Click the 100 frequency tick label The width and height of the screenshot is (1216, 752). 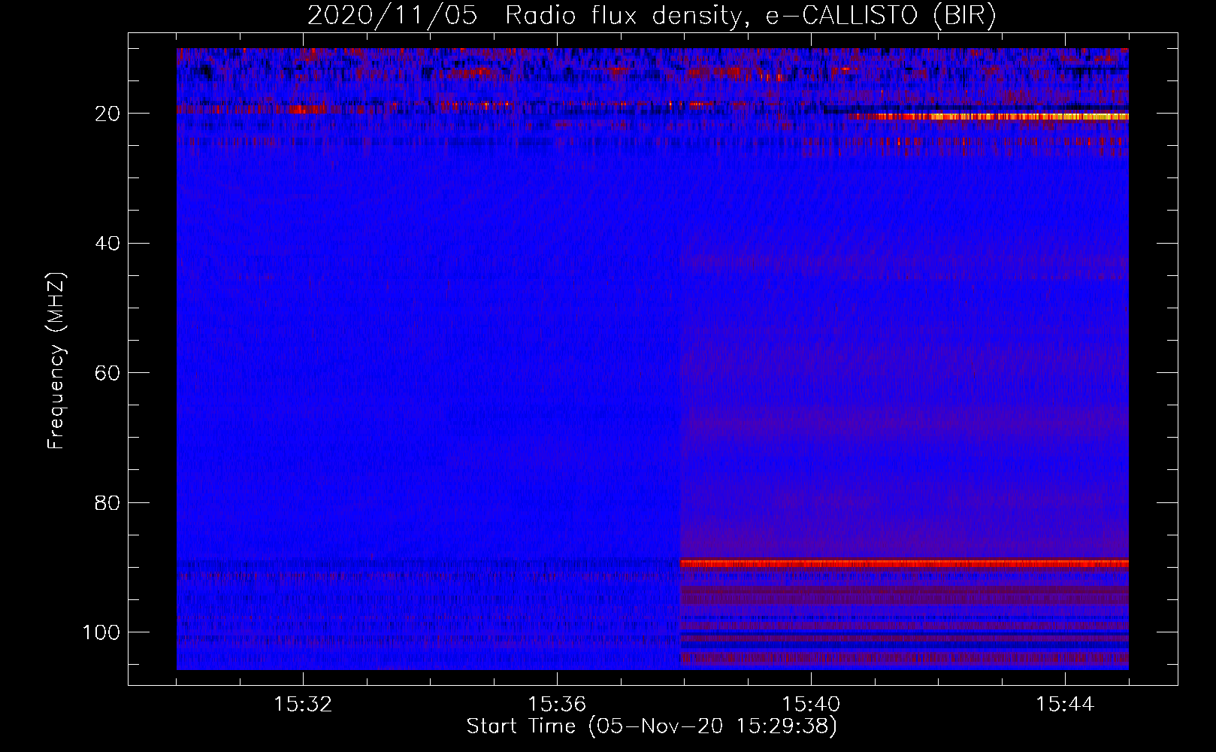[x=101, y=632]
